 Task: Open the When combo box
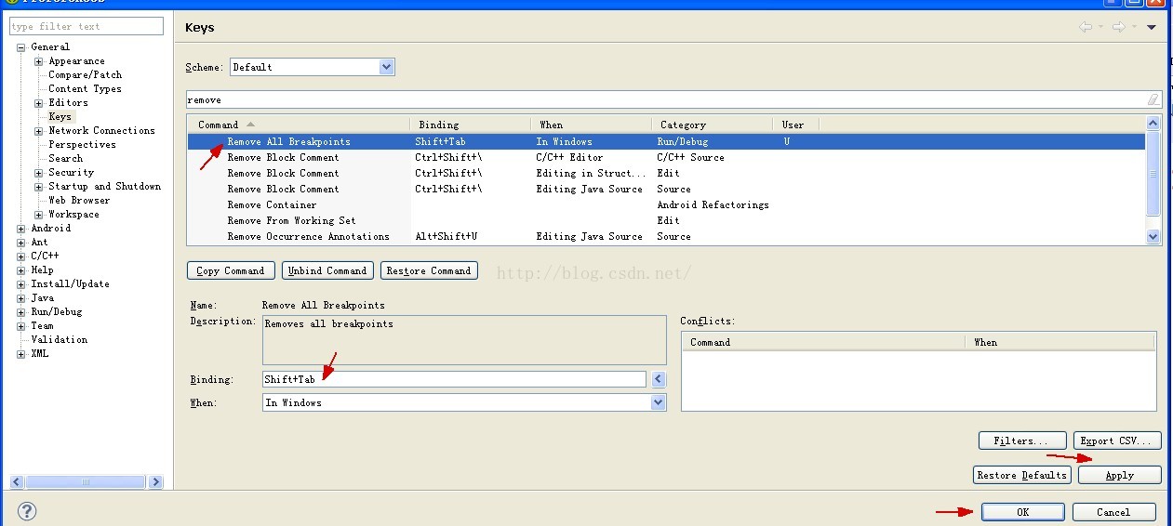(659, 402)
